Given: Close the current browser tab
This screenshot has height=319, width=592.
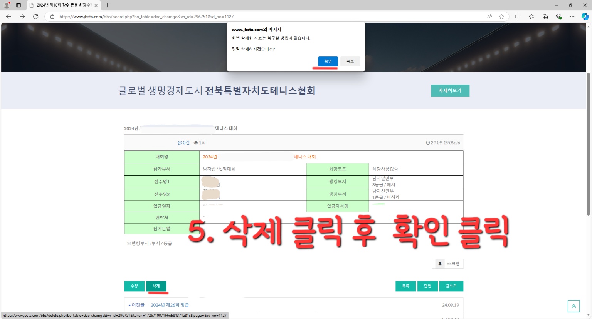Looking at the screenshot, I should (x=96, y=5).
